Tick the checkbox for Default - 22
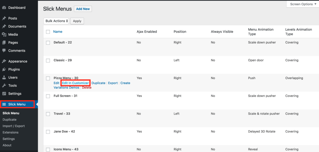 48,42
